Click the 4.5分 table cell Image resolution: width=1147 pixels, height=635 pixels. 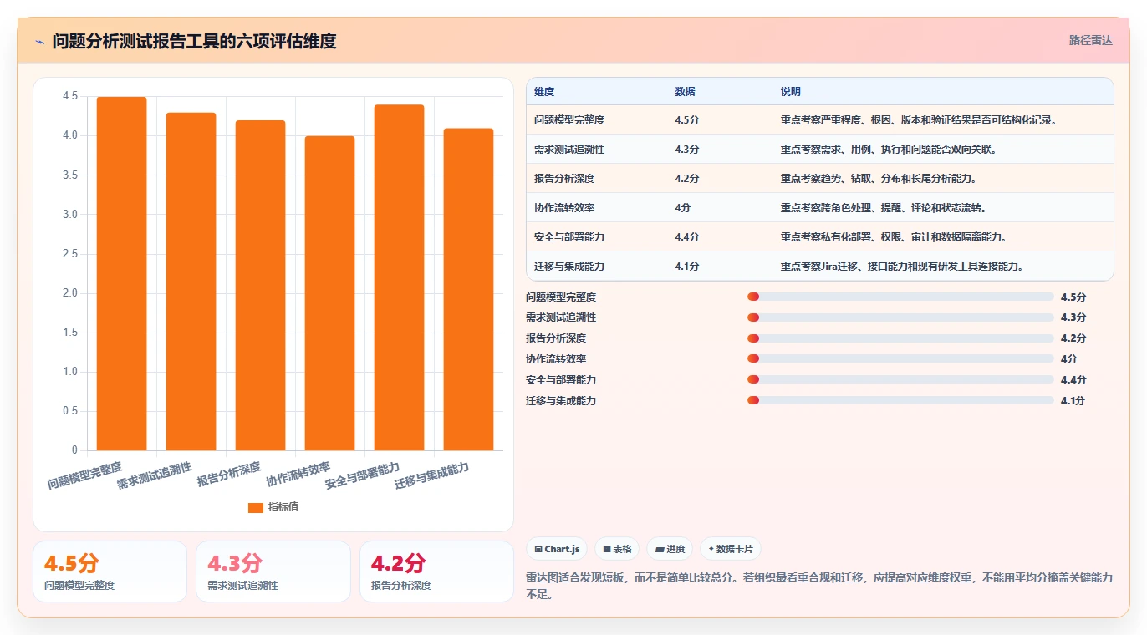click(687, 120)
